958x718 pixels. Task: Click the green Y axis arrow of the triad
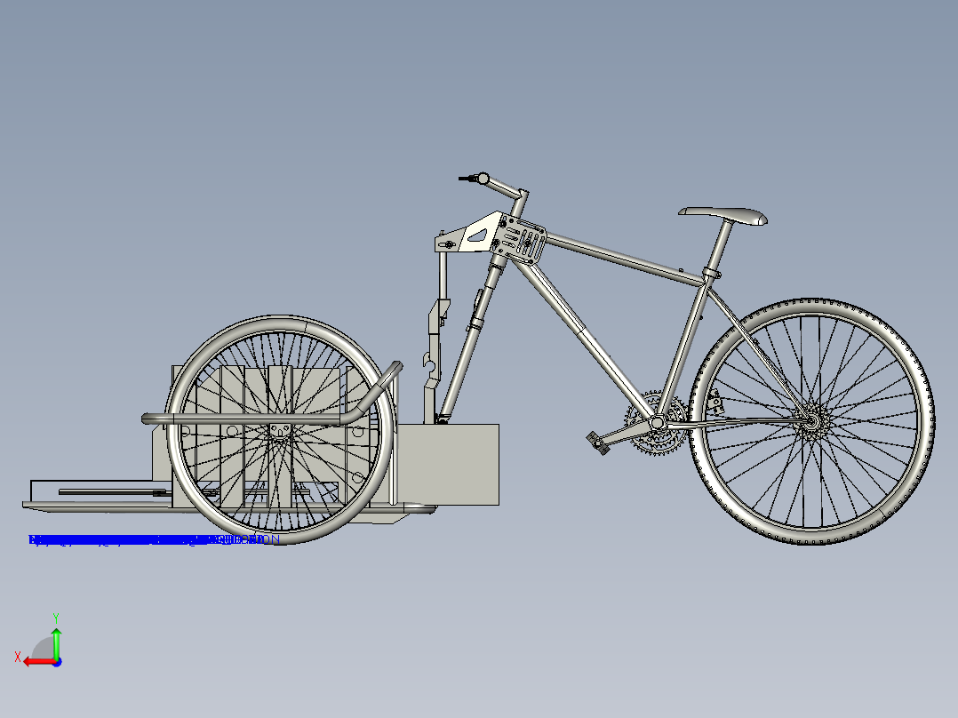point(56,642)
